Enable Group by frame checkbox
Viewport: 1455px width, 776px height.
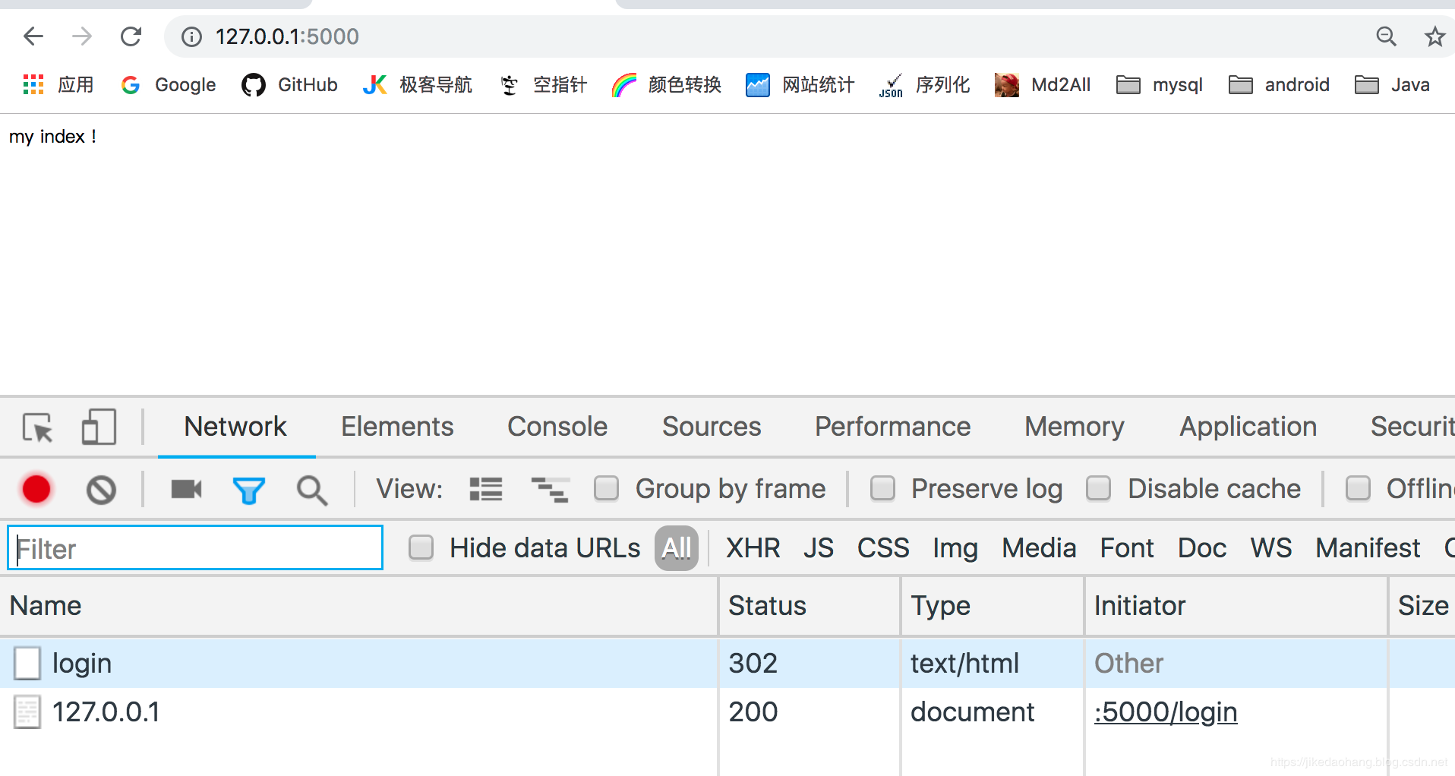coord(606,488)
